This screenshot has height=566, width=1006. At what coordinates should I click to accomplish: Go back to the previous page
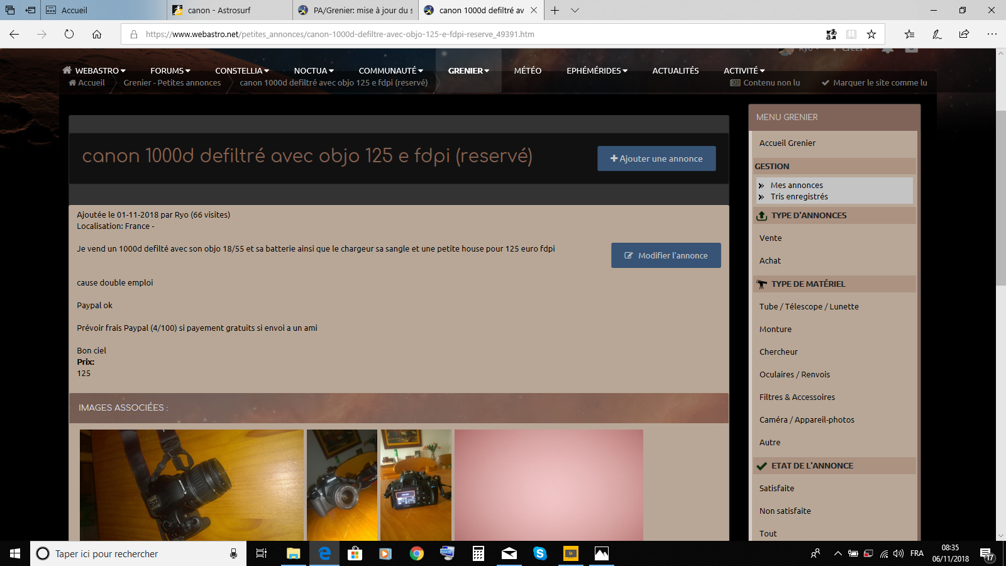(x=14, y=35)
